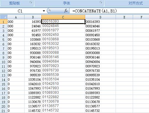Click cell A1 containing 000

point(16,21)
